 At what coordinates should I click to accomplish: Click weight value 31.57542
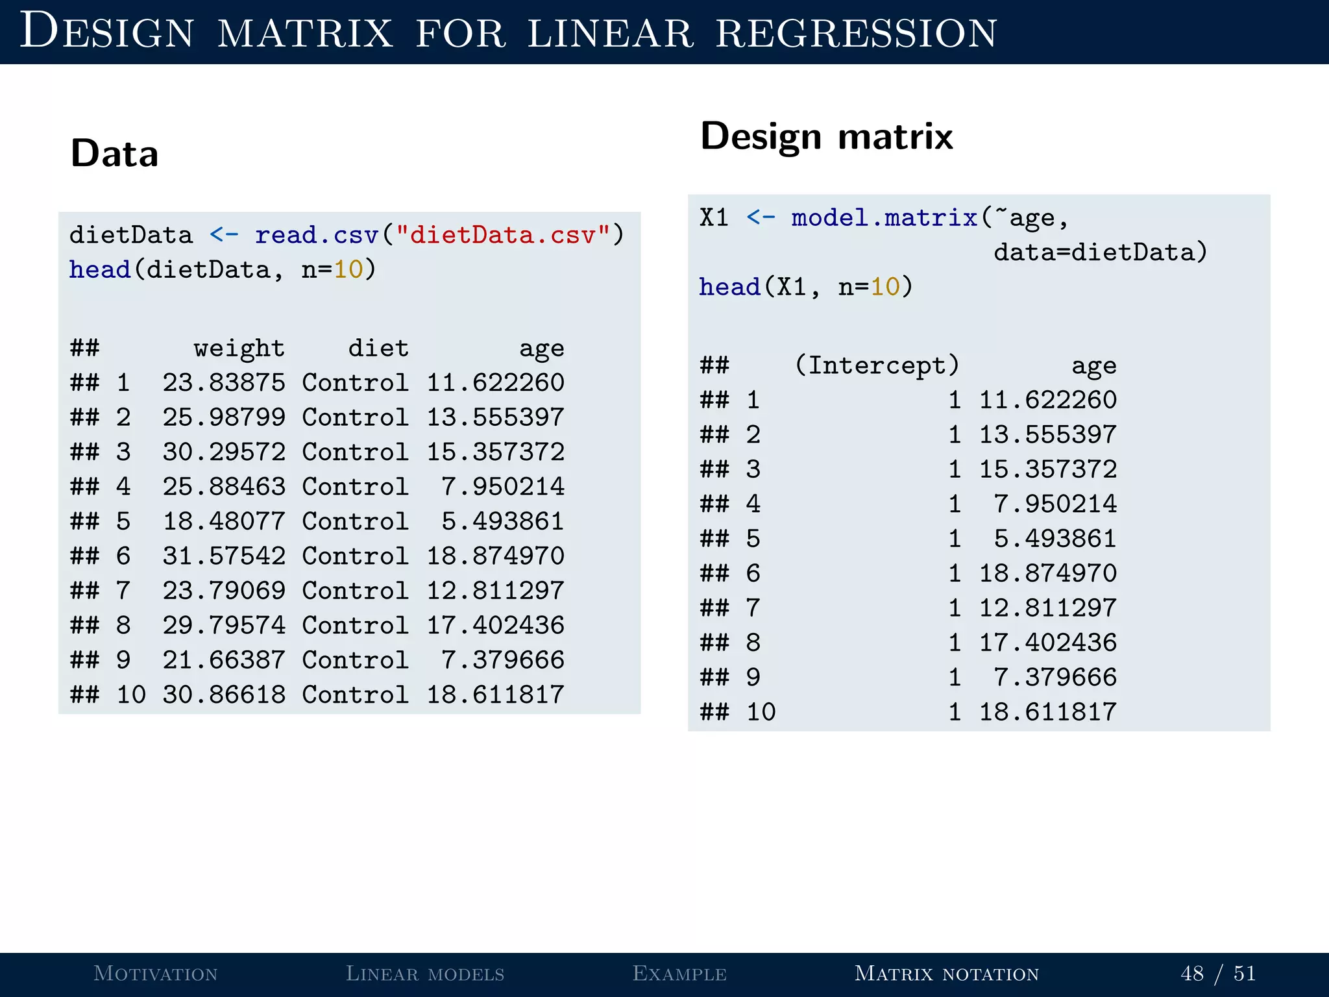(x=224, y=556)
